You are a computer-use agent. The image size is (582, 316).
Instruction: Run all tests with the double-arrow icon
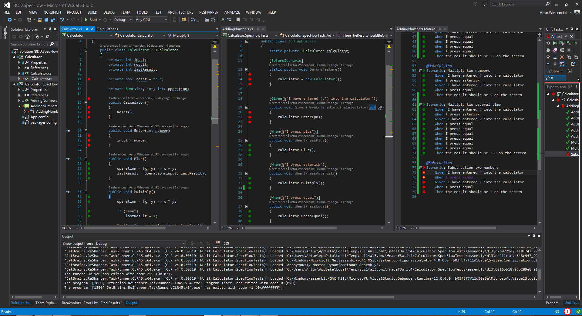[555, 43]
